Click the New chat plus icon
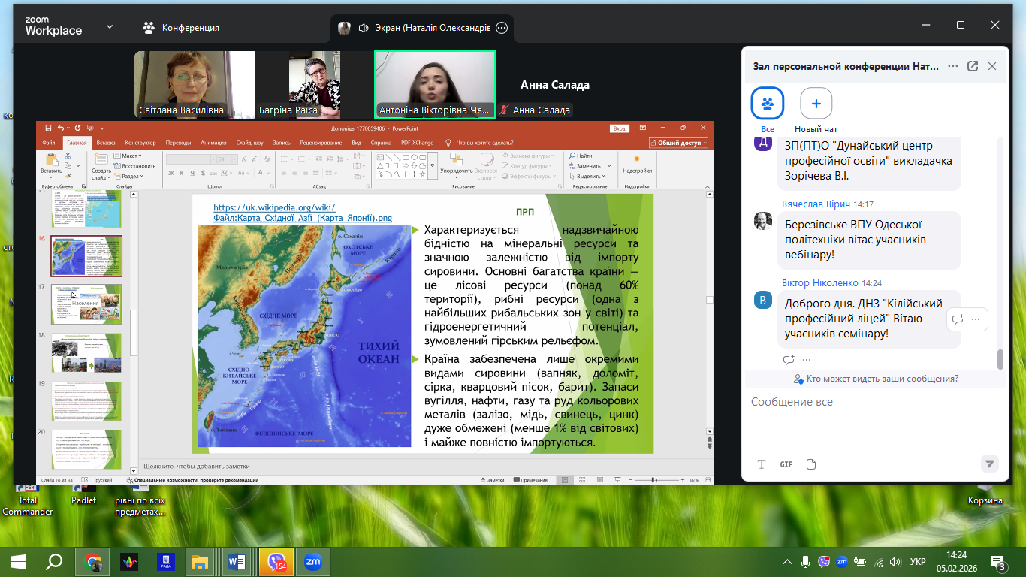Viewport: 1026px width, 577px height. coord(816,104)
